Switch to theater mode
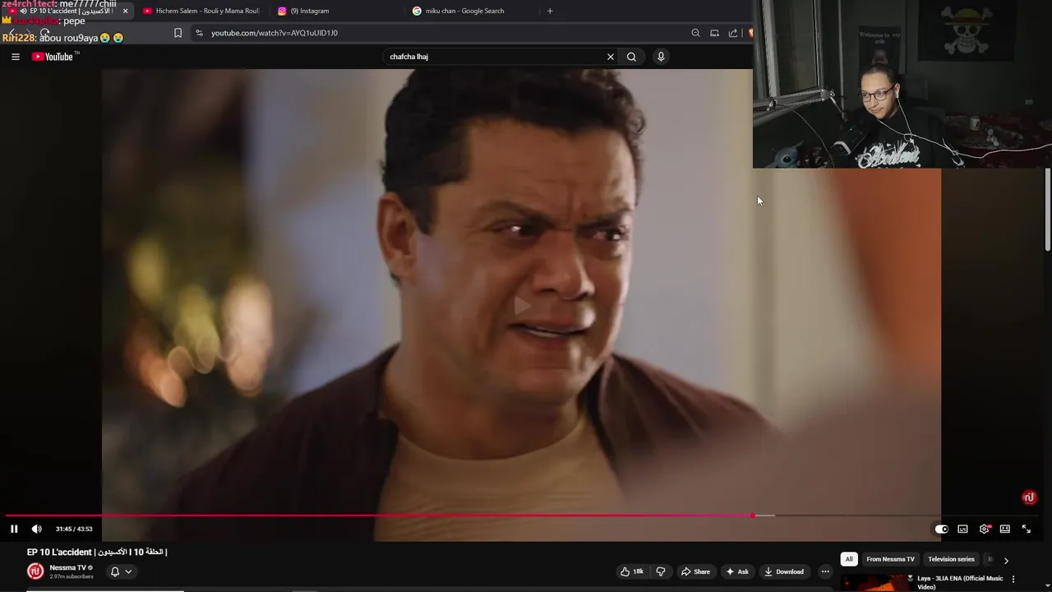The width and height of the screenshot is (1052, 592). (x=1004, y=529)
